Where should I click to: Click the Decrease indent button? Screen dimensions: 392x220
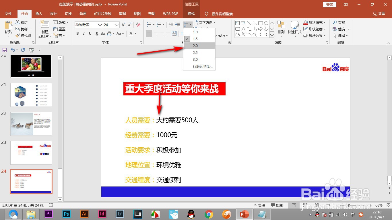(171, 25)
